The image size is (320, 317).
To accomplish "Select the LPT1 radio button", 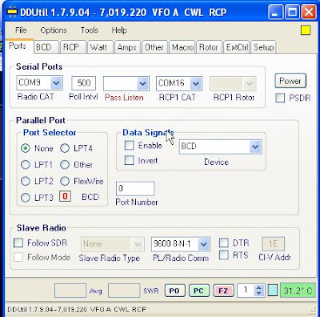I will 26,165.
